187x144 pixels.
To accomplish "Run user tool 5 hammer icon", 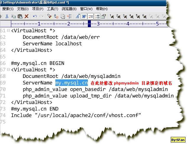I will pyautogui.click(x=138, y=16).
